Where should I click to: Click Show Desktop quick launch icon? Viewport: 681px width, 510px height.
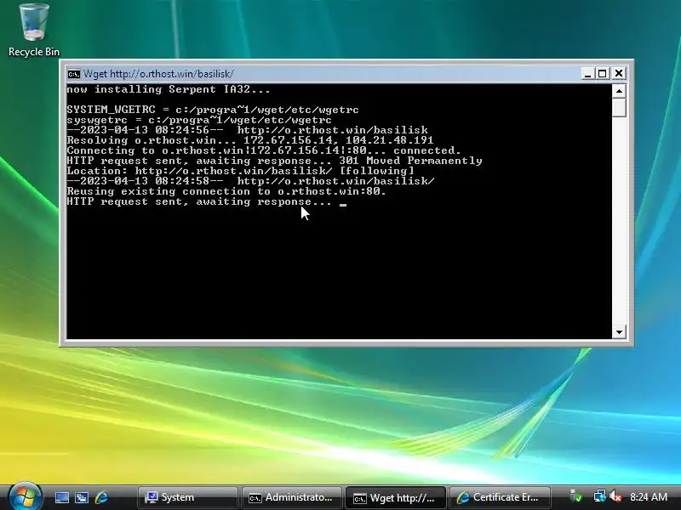61,497
